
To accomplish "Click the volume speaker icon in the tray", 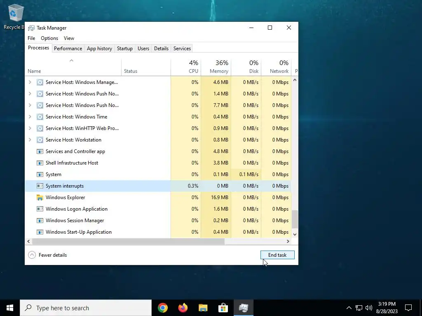I will click(x=369, y=308).
